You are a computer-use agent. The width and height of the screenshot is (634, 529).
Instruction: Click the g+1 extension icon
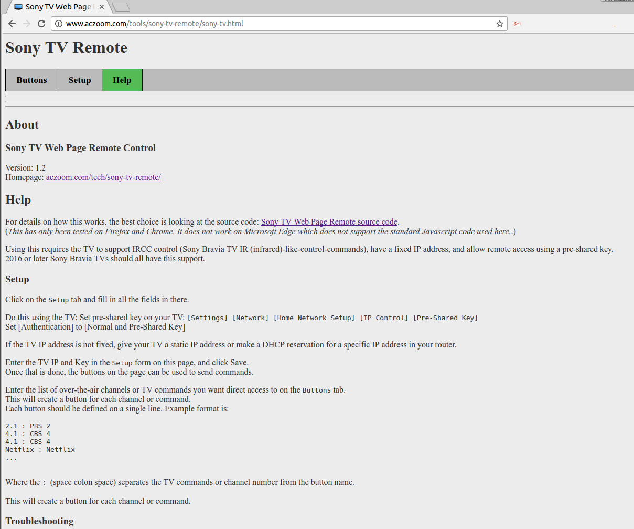(x=517, y=24)
